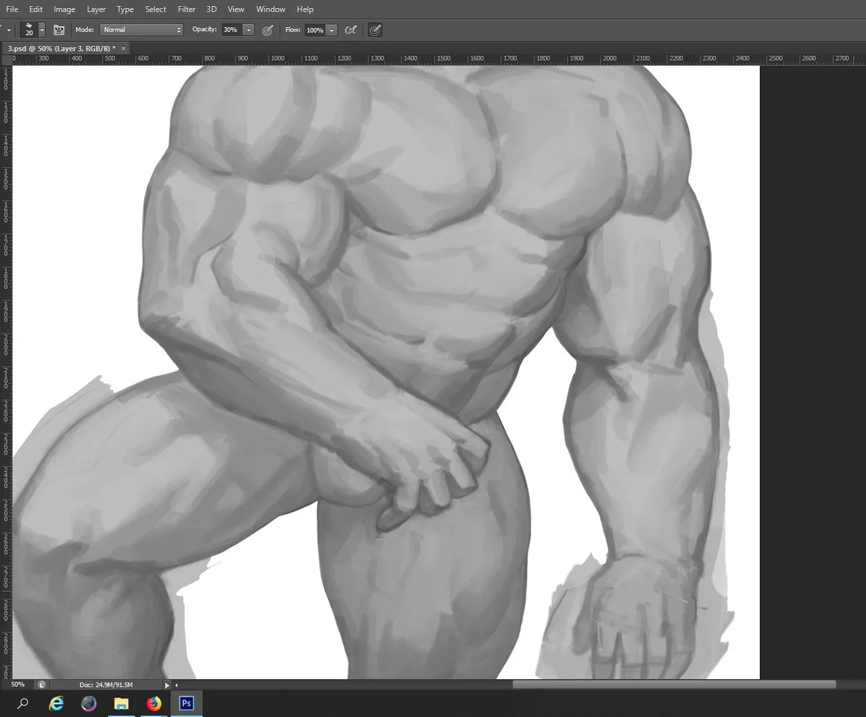
Task: Open the brush Mode dropdown showing Normal
Action: coord(141,30)
